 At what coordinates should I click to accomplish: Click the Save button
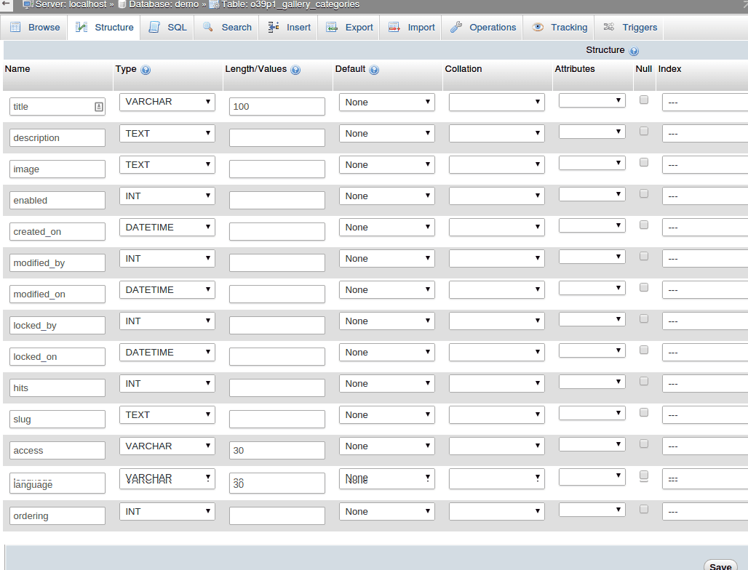[720, 566]
